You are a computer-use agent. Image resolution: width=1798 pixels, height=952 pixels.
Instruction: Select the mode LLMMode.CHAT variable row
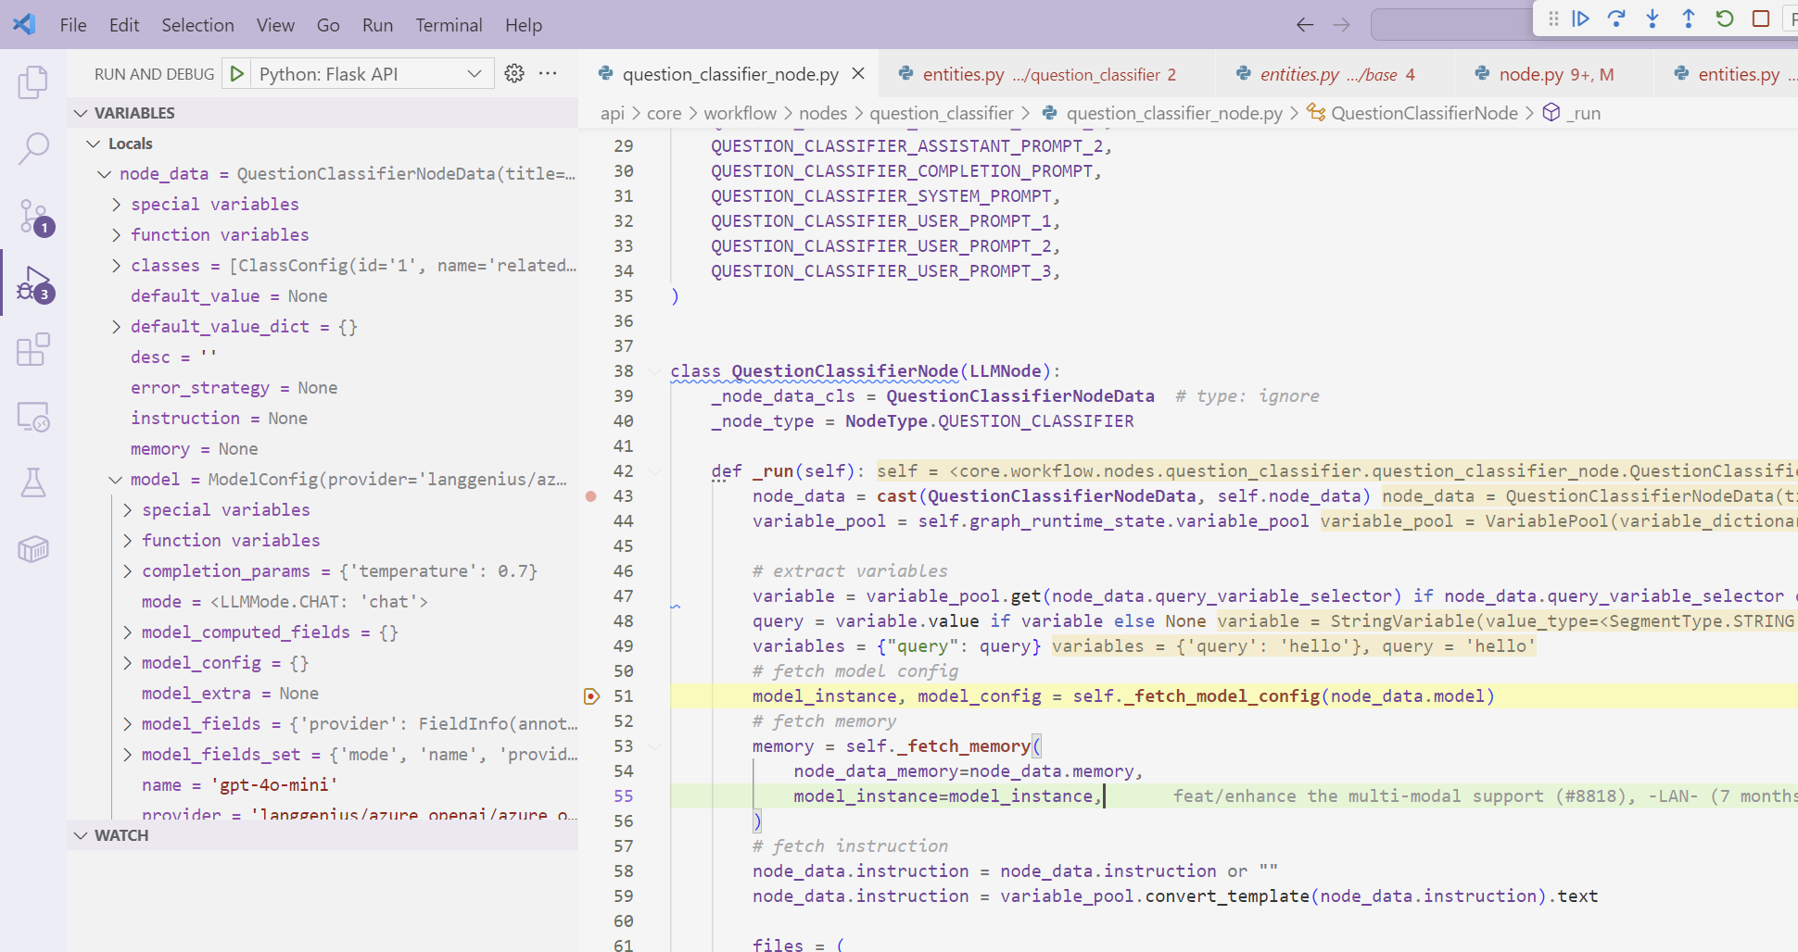(323, 602)
